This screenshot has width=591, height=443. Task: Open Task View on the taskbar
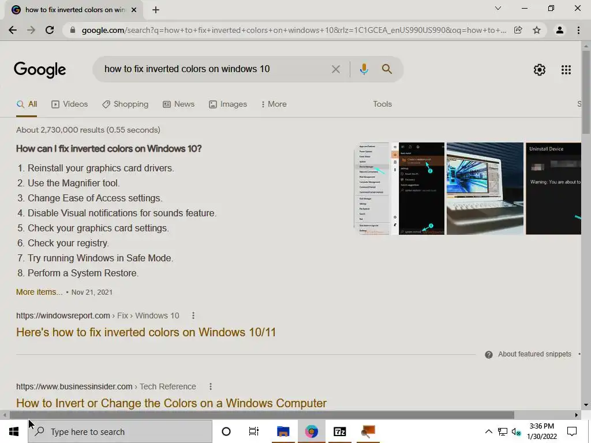(x=254, y=431)
